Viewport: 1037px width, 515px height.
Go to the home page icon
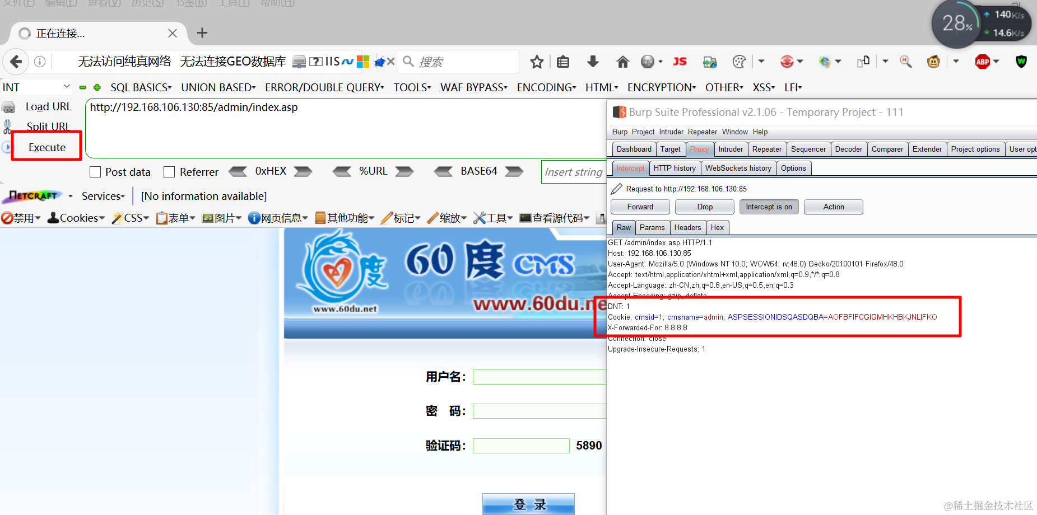click(622, 62)
